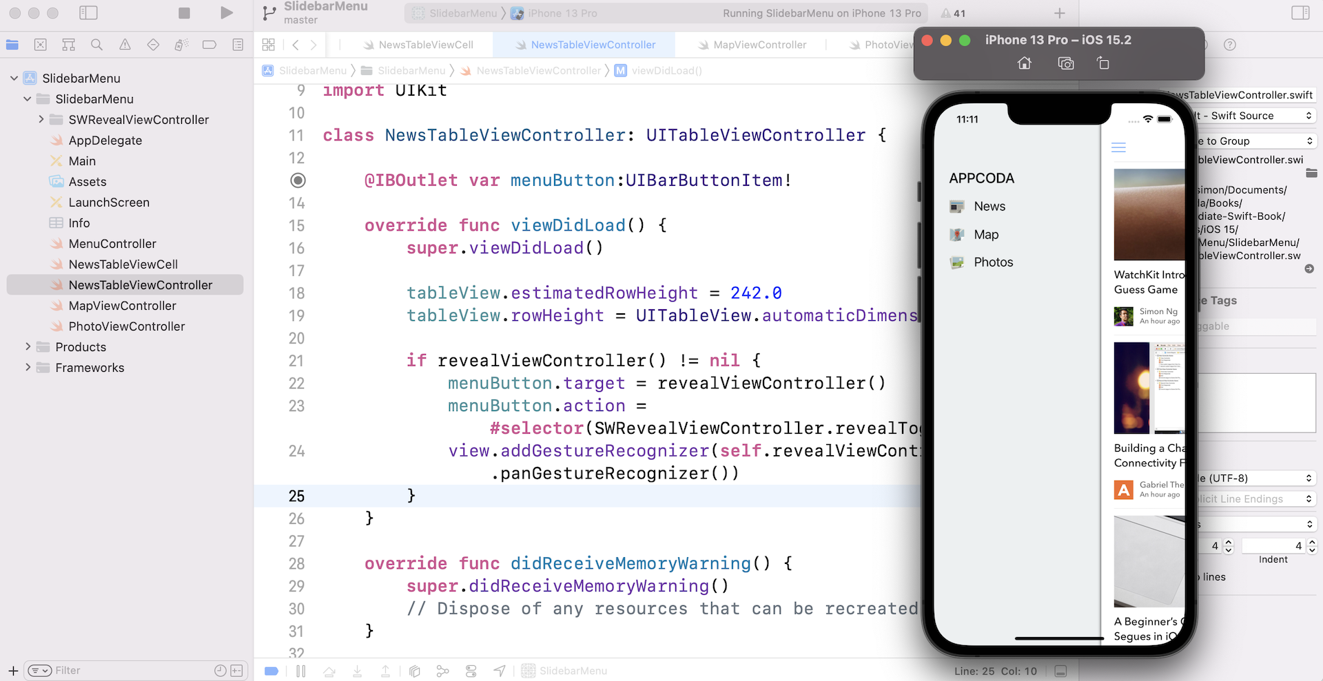Image resolution: width=1323 pixels, height=681 pixels.
Task: Toggle the inspector panel on the right
Action: pos(1300,13)
